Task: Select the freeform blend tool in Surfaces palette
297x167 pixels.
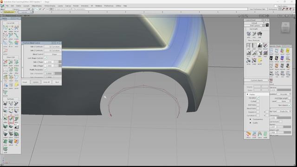Action: coord(11,120)
